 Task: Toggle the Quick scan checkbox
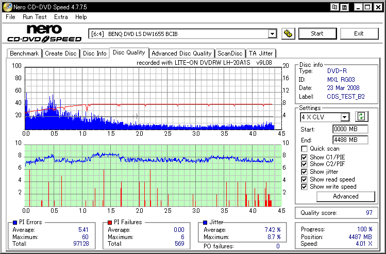304,149
